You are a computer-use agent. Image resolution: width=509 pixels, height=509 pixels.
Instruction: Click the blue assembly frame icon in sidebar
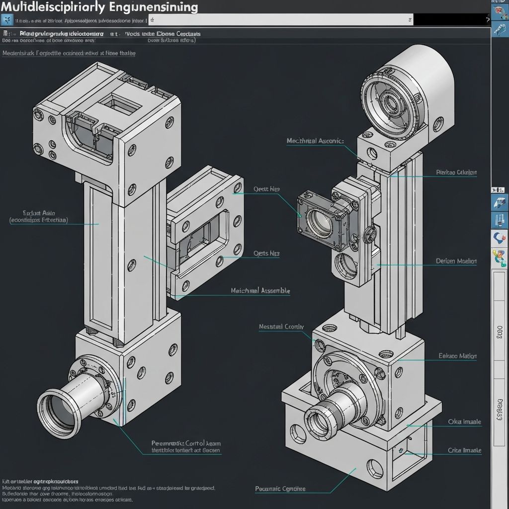coord(499,220)
